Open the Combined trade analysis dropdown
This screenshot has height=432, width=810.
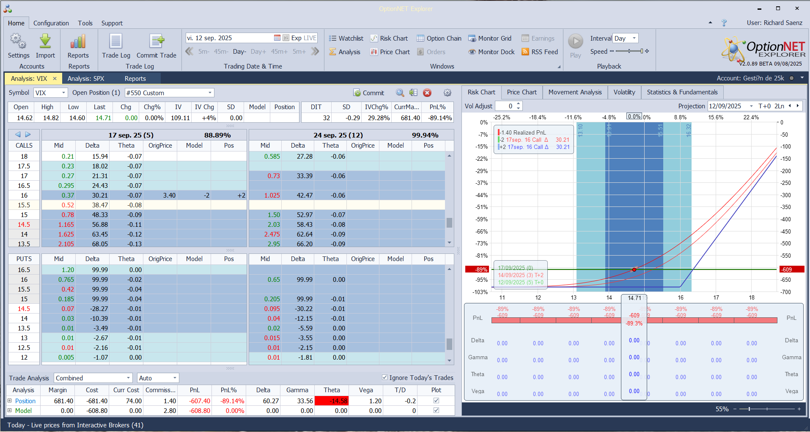click(x=128, y=378)
